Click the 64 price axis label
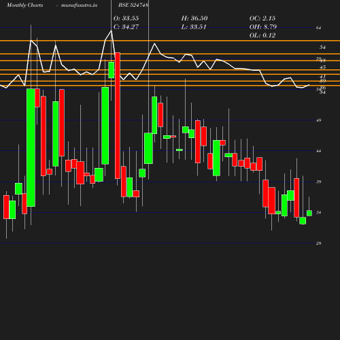This screenshot has height=340, width=340. click(319, 28)
